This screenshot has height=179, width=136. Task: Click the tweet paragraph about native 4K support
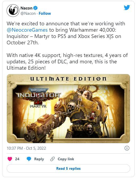(x=67, y=62)
